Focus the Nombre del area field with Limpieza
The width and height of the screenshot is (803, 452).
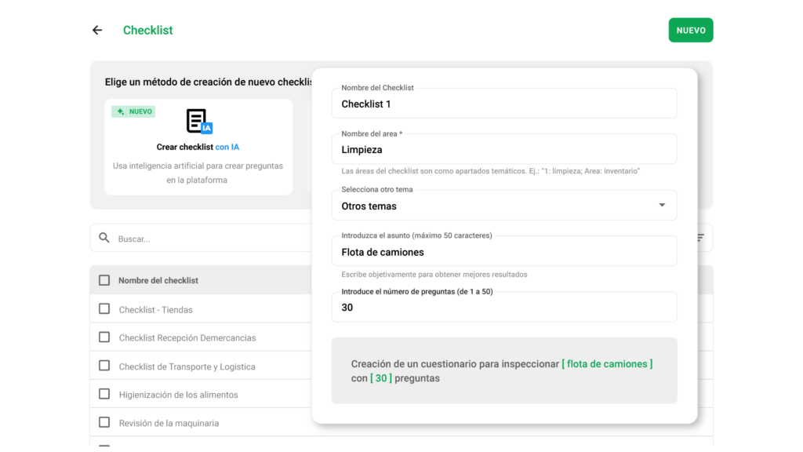click(504, 149)
